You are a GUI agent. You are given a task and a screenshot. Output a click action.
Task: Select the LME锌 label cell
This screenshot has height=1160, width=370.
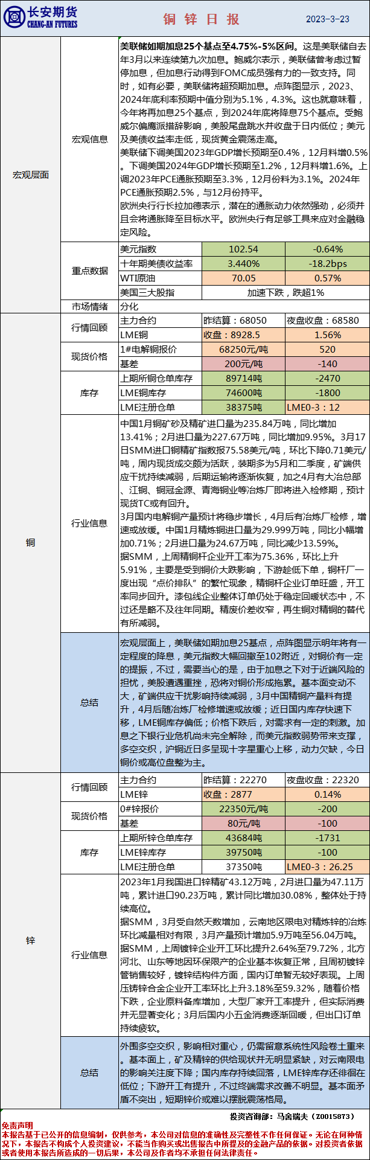160,794
